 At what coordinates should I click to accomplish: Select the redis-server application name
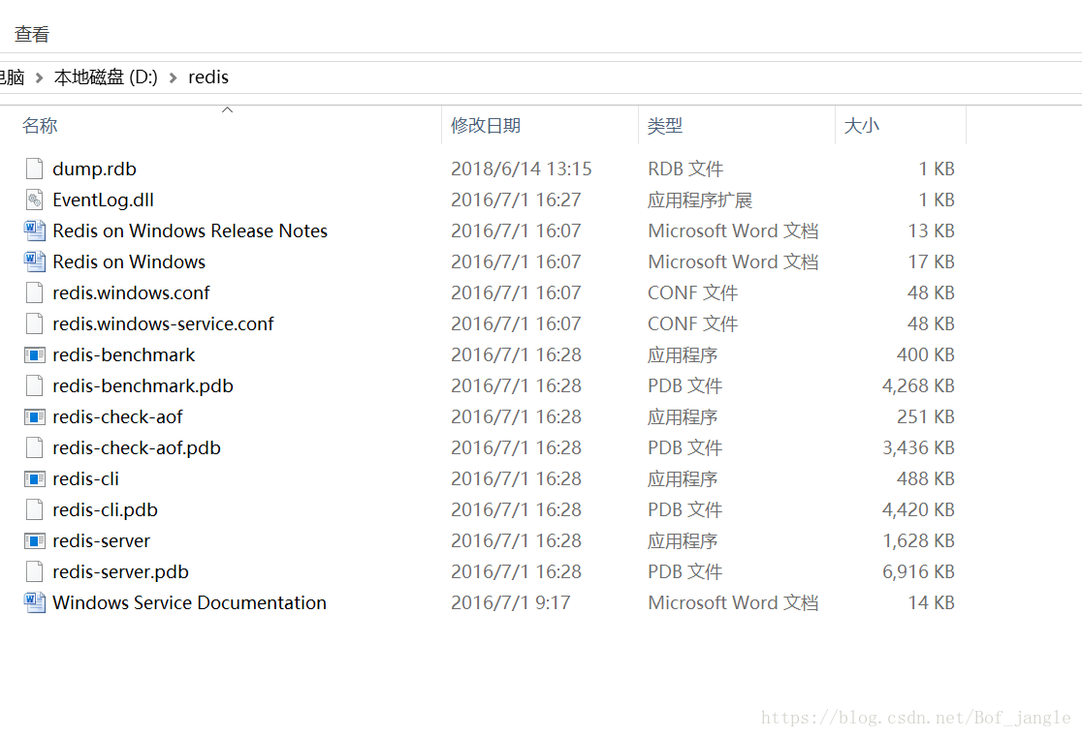[x=101, y=541]
